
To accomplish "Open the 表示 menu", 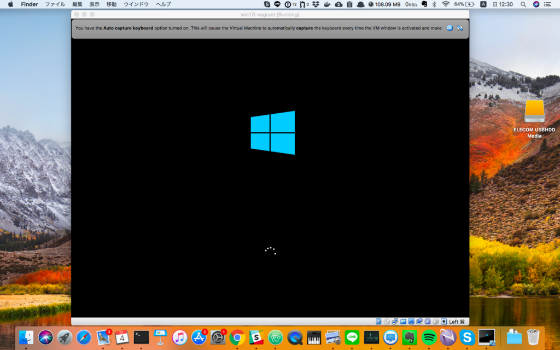I will [94, 4].
